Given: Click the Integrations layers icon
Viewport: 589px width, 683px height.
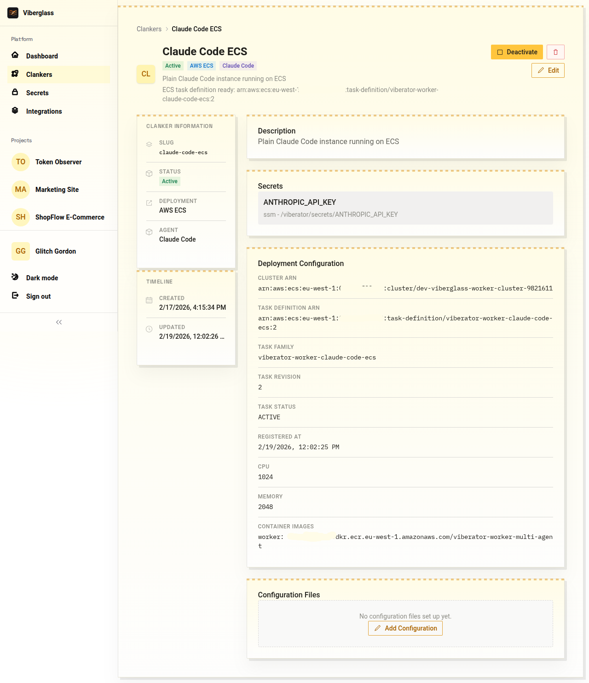Looking at the screenshot, I should point(15,110).
